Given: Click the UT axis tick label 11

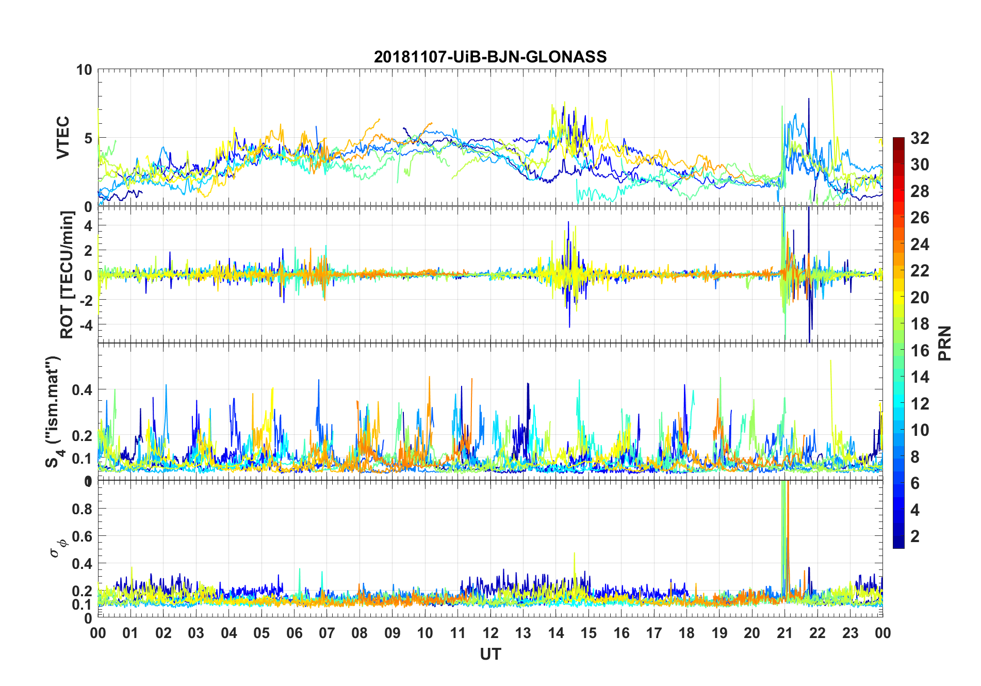Looking at the screenshot, I should [458, 633].
